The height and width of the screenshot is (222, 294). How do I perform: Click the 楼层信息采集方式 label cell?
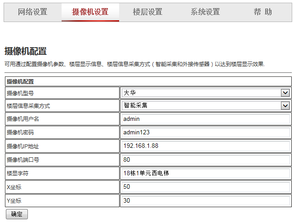62,106
